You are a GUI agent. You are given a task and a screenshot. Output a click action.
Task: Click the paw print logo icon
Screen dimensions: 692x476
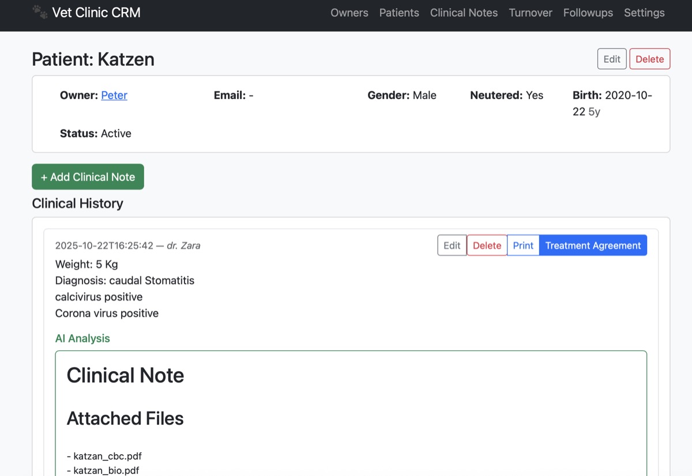click(x=40, y=12)
